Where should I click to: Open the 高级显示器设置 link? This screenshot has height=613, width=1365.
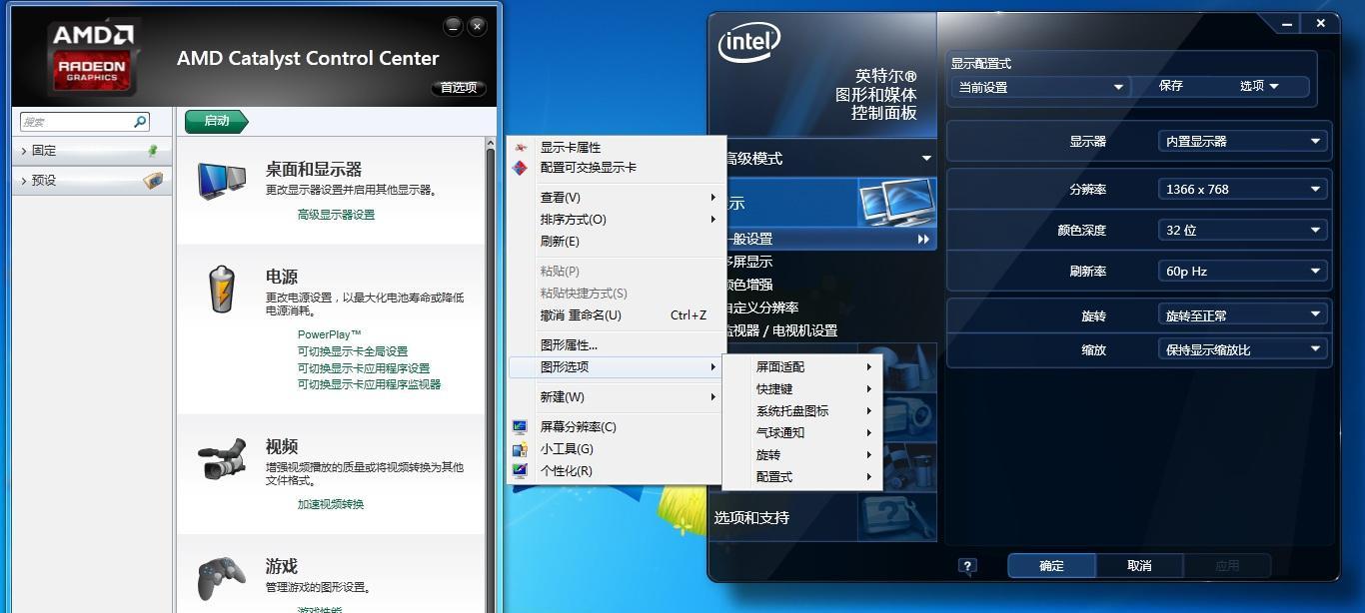coord(337,215)
